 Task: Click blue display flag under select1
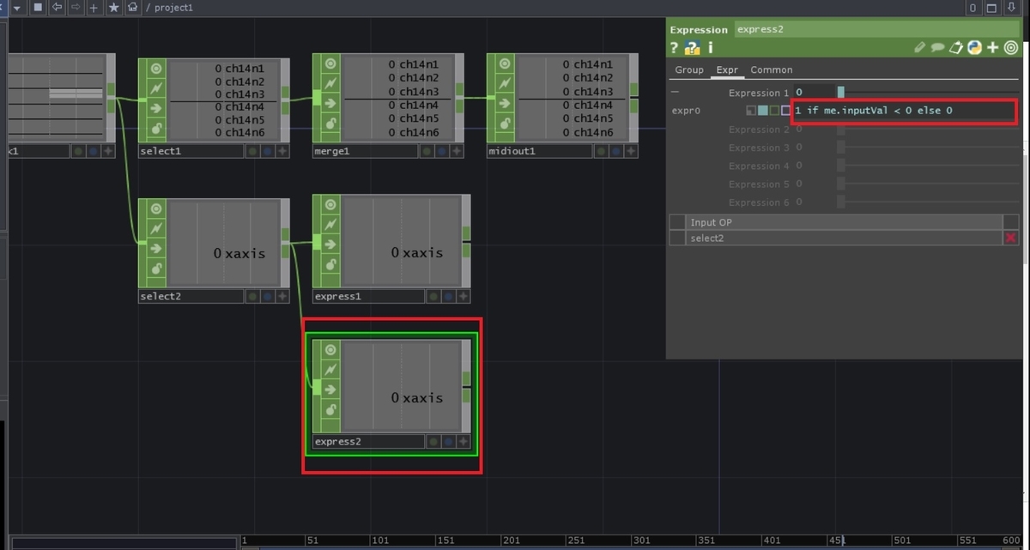click(x=267, y=151)
